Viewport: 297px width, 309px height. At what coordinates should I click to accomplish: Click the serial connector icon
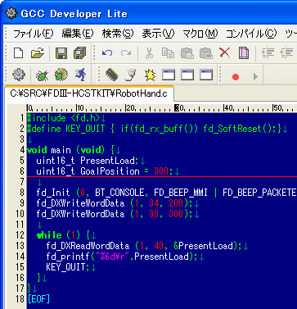pyautogui.click(x=131, y=75)
